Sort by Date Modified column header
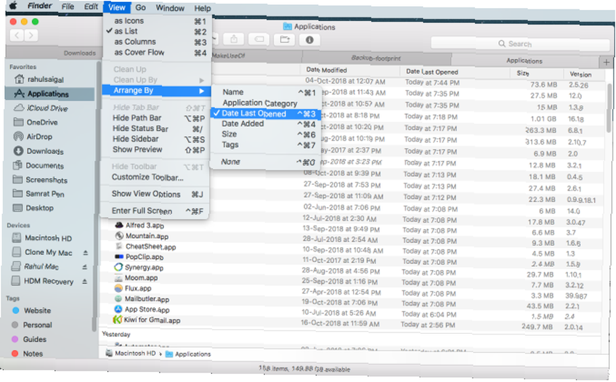Viewport: 616px width, 382px height. tap(326, 70)
